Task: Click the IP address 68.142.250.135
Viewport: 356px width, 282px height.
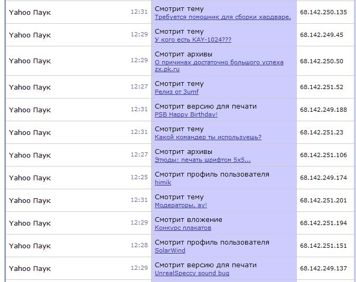Action: coord(323,12)
